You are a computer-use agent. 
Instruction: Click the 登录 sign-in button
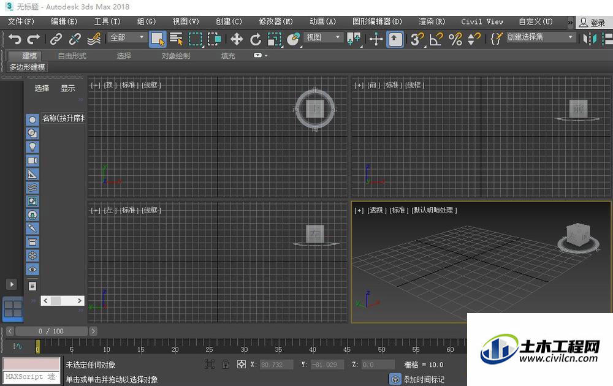[593, 23]
